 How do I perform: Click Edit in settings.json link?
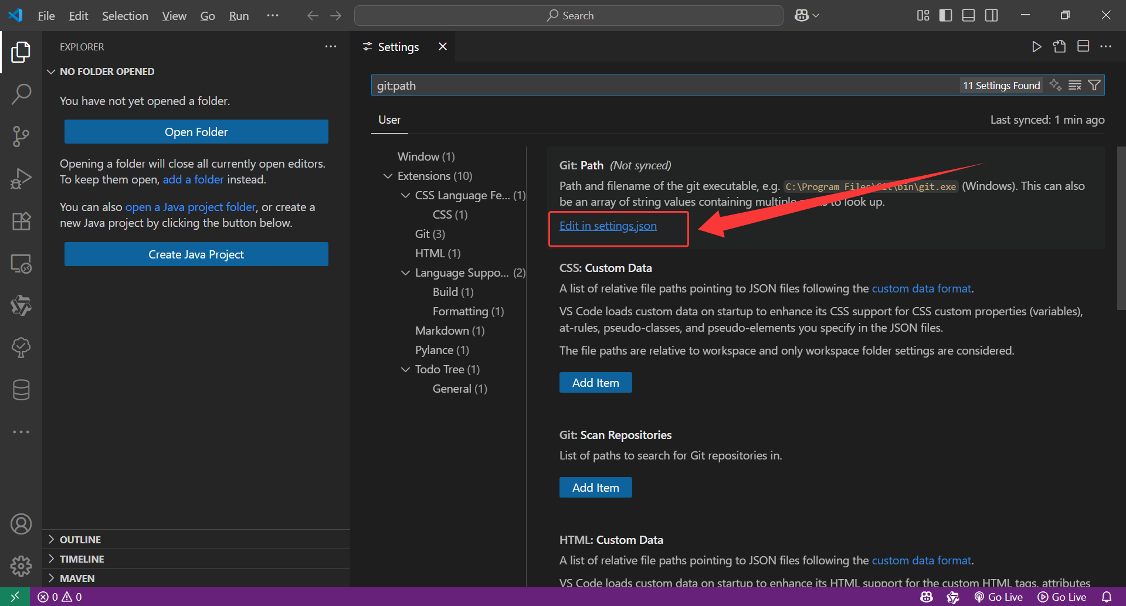point(608,226)
